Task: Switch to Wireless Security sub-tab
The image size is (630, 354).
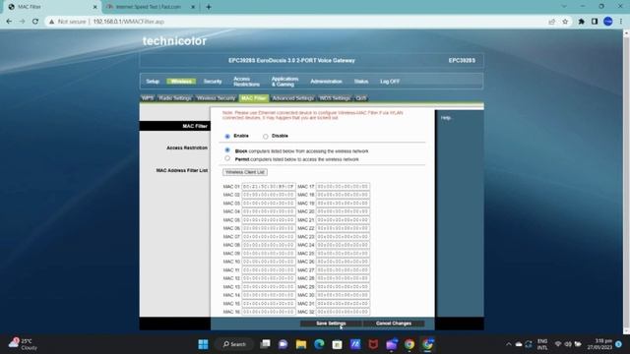Action: [x=216, y=98]
